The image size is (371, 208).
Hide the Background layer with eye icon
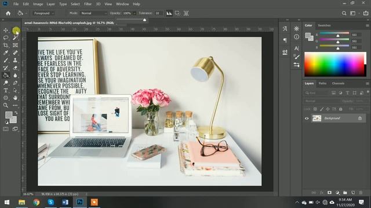point(307,118)
